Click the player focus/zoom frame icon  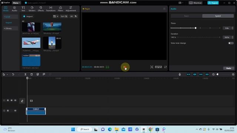[x=151, y=67]
